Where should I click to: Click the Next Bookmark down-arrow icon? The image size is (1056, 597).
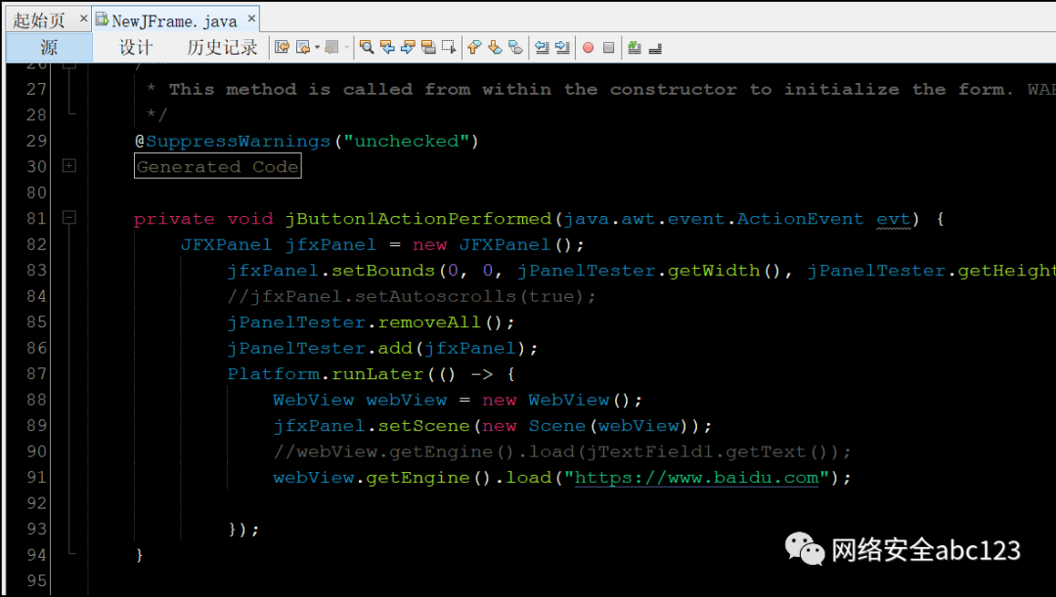494,46
